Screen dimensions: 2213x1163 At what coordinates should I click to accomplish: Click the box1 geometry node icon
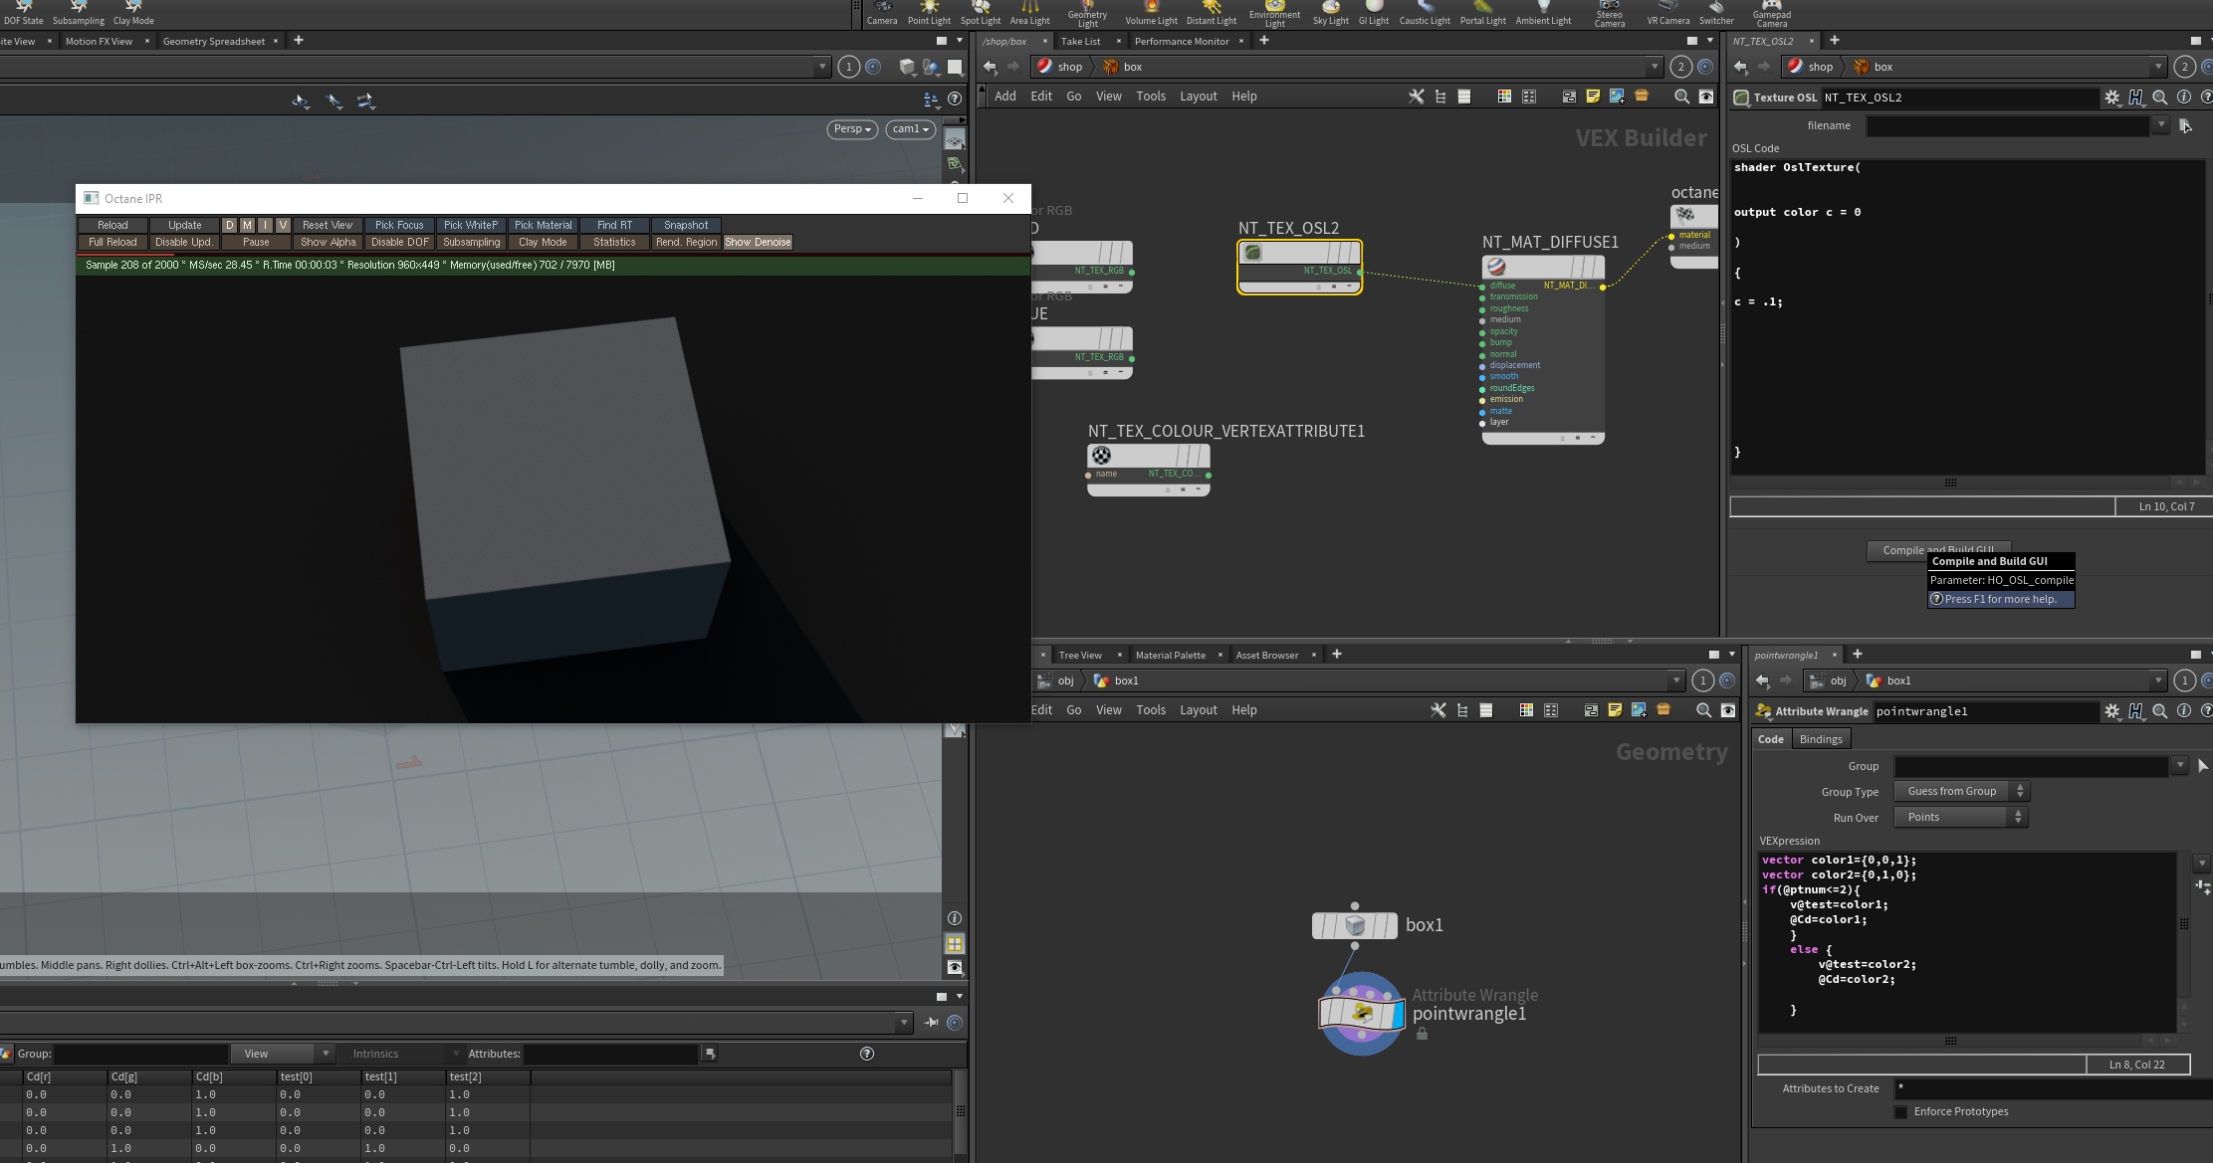[1355, 925]
